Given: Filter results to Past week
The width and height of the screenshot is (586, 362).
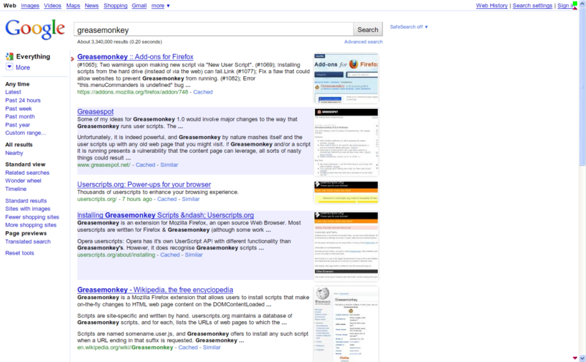Looking at the screenshot, I should click(18, 108).
